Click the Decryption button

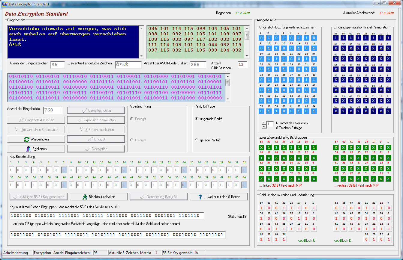(x=96, y=149)
